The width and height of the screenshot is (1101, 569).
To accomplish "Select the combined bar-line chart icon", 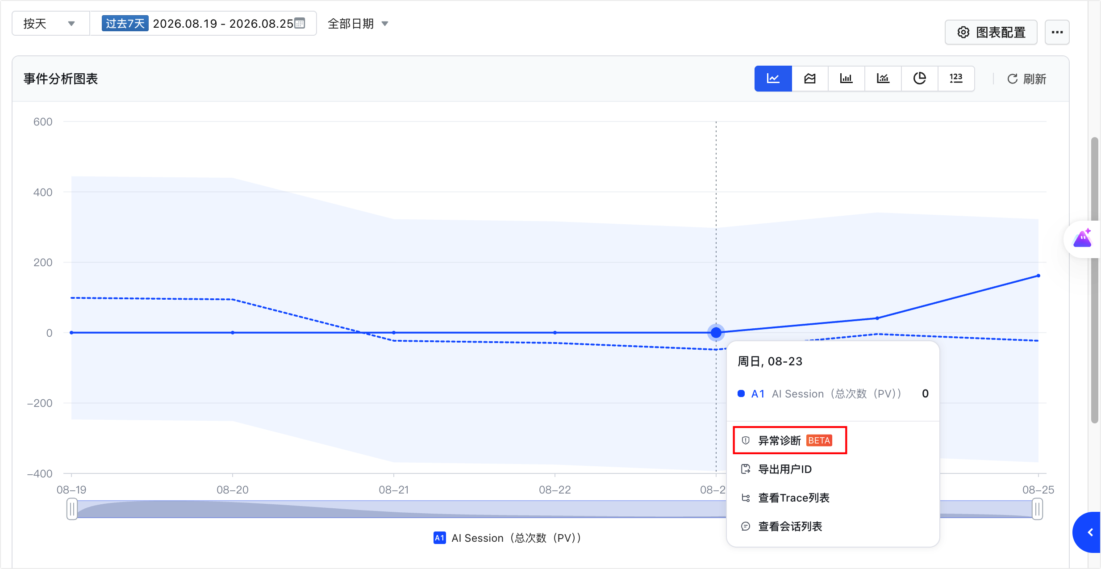I will coord(883,79).
